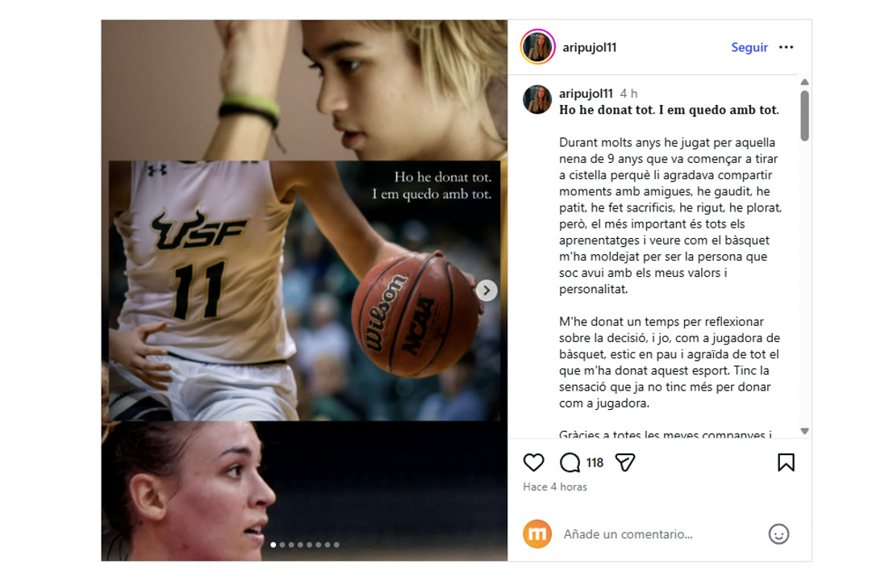Image resolution: width=893 pixels, height=581 pixels.
Task: Open aripujol11 profile from header username
Action: (x=590, y=48)
